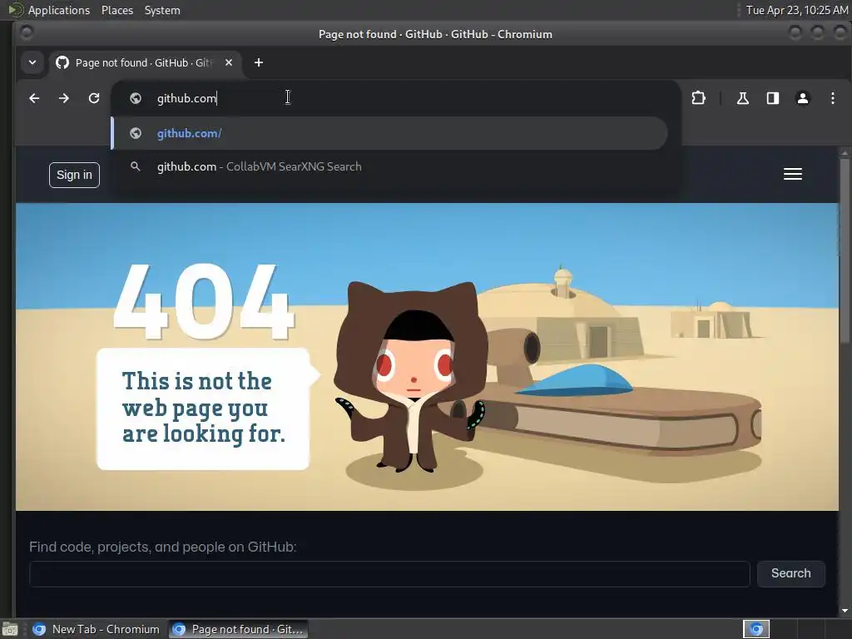
Task: Click the github.com text in address bar
Action: coord(187,98)
